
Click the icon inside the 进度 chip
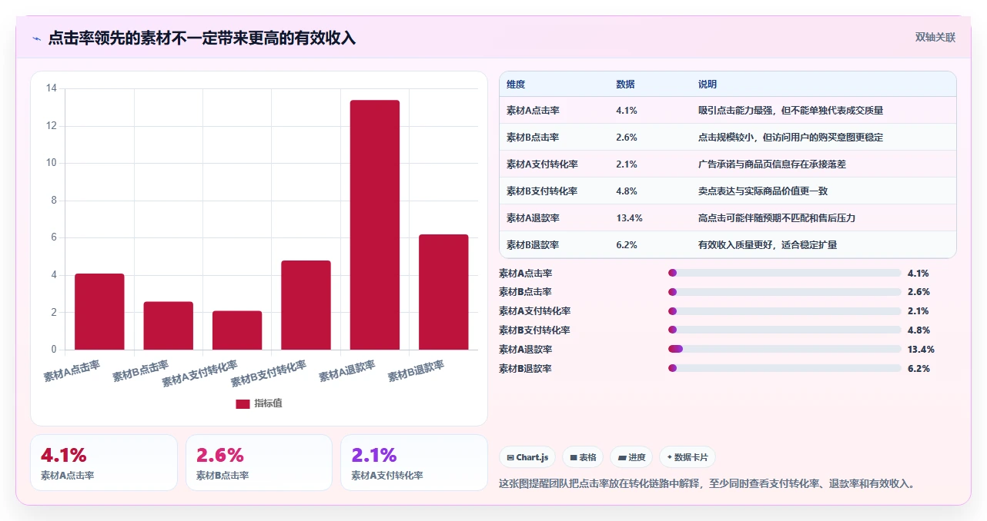click(621, 457)
